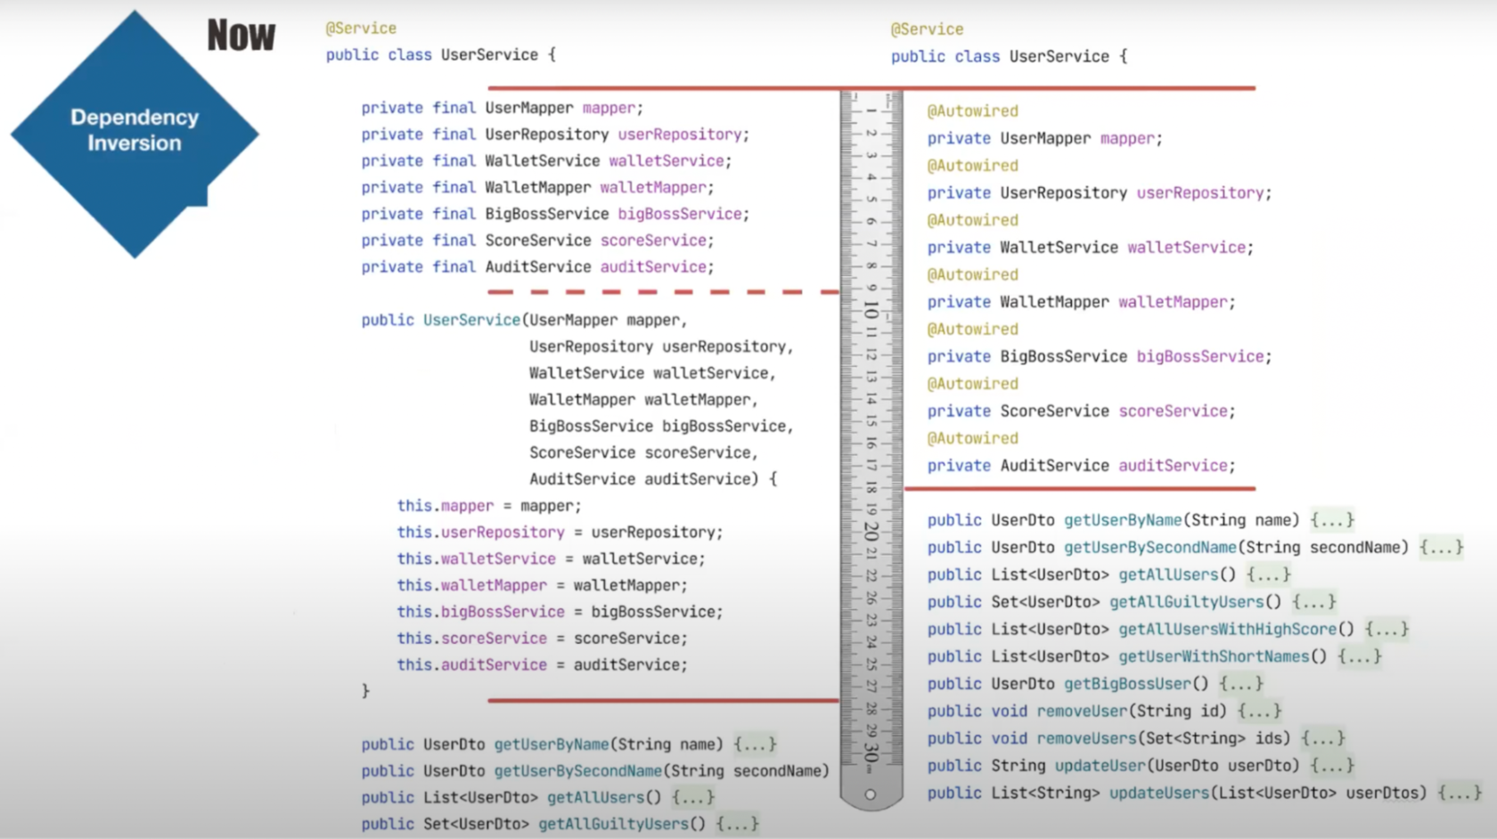Screen dimensions: 1497x839
Task: Unfold getBigBossUser collapsed code block
Action: (1240, 684)
